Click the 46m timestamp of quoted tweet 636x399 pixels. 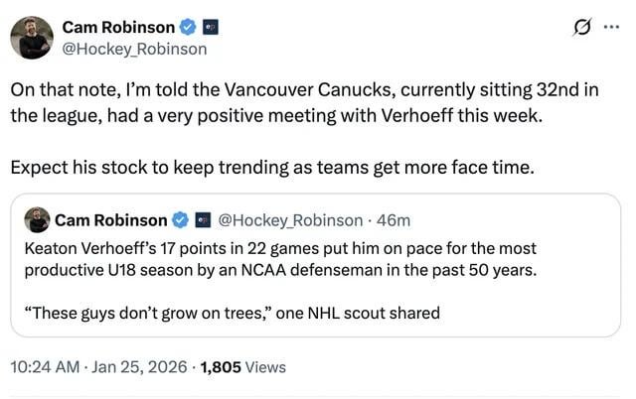tap(394, 220)
